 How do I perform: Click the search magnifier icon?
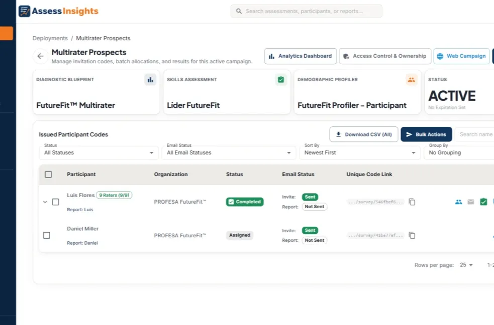(x=239, y=12)
